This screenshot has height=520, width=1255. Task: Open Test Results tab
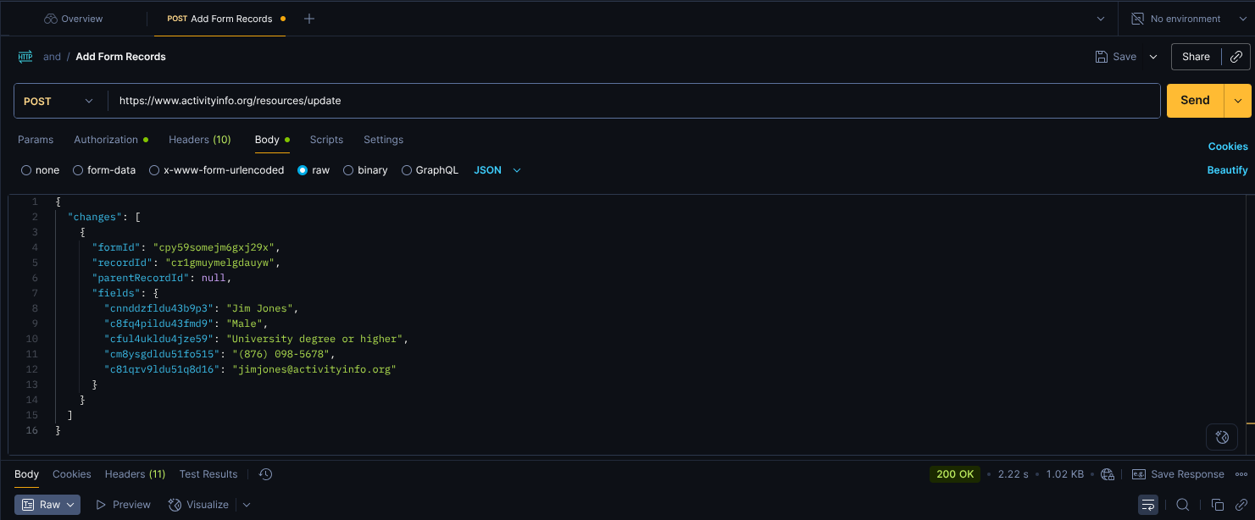click(208, 474)
